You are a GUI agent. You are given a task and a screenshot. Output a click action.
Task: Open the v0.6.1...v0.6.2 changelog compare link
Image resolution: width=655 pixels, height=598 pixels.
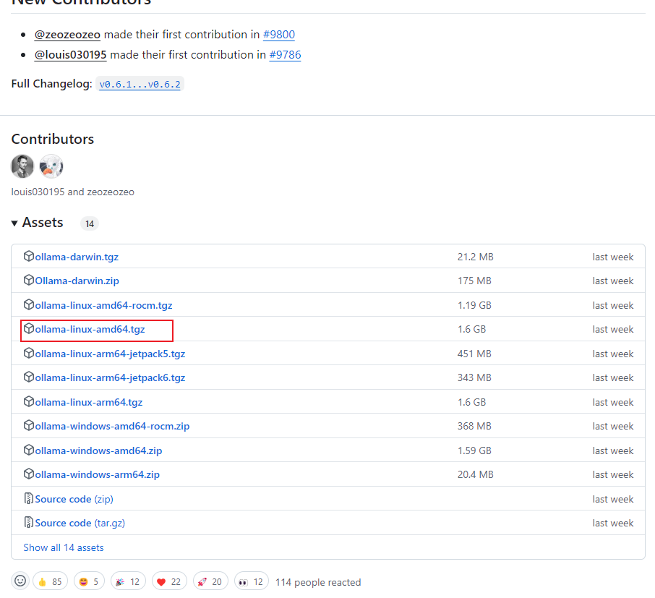(140, 84)
